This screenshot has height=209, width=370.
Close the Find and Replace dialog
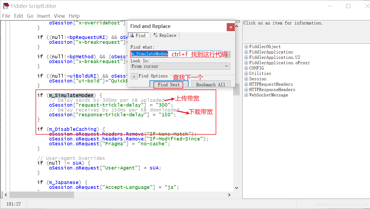[231, 27]
